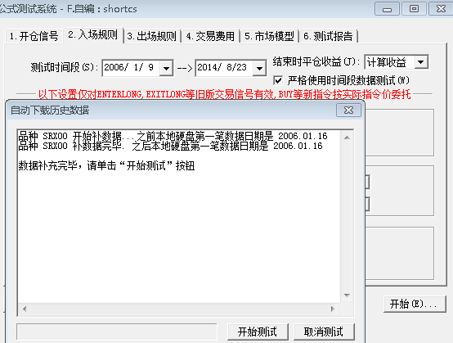This screenshot has width=453, height=343.
Task: Open the start date 2006/1/9 dropdown arrow
Action: click(166, 68)
